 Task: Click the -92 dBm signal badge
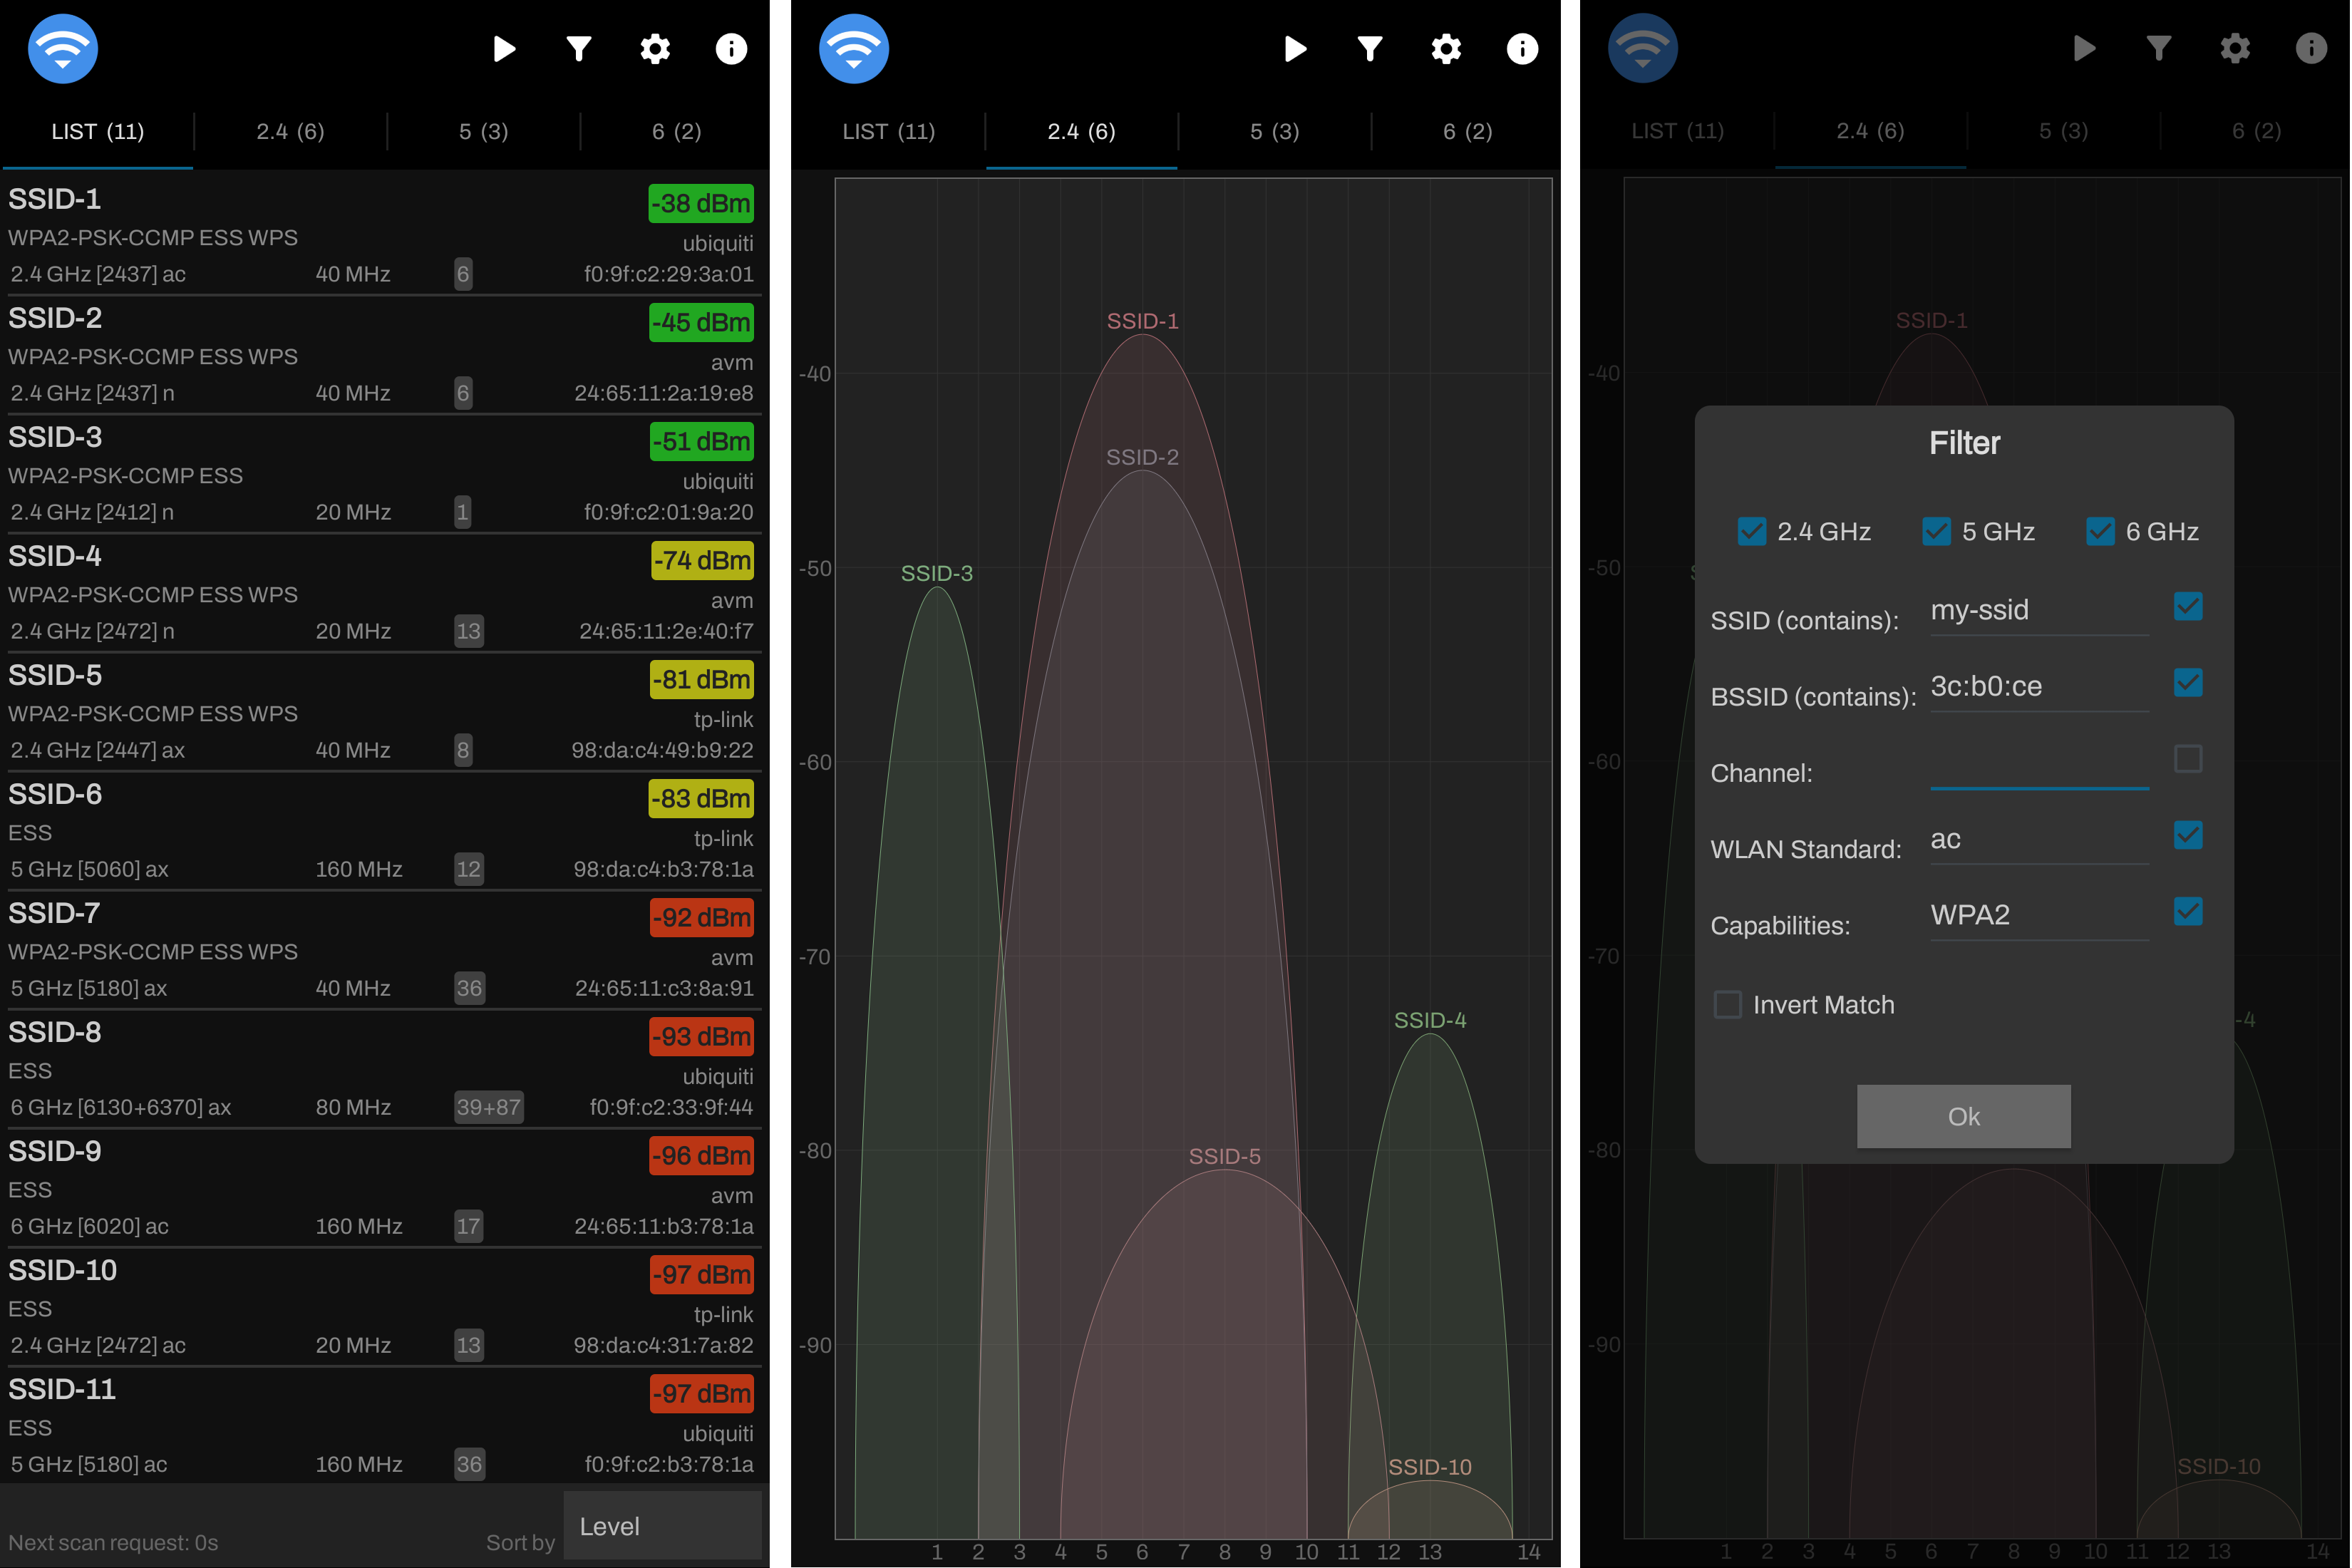click(x=701, y=917)
